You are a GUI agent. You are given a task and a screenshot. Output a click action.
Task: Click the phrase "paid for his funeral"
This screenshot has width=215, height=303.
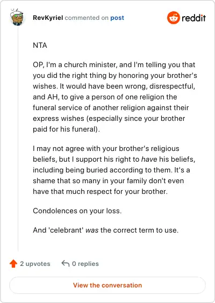click(66, 129)
